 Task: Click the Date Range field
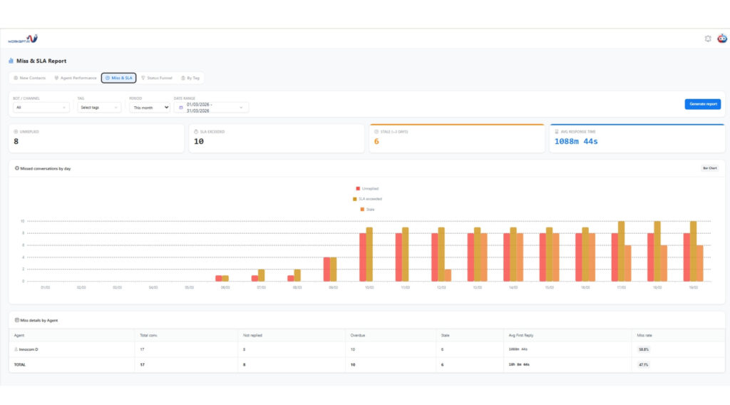211,108
